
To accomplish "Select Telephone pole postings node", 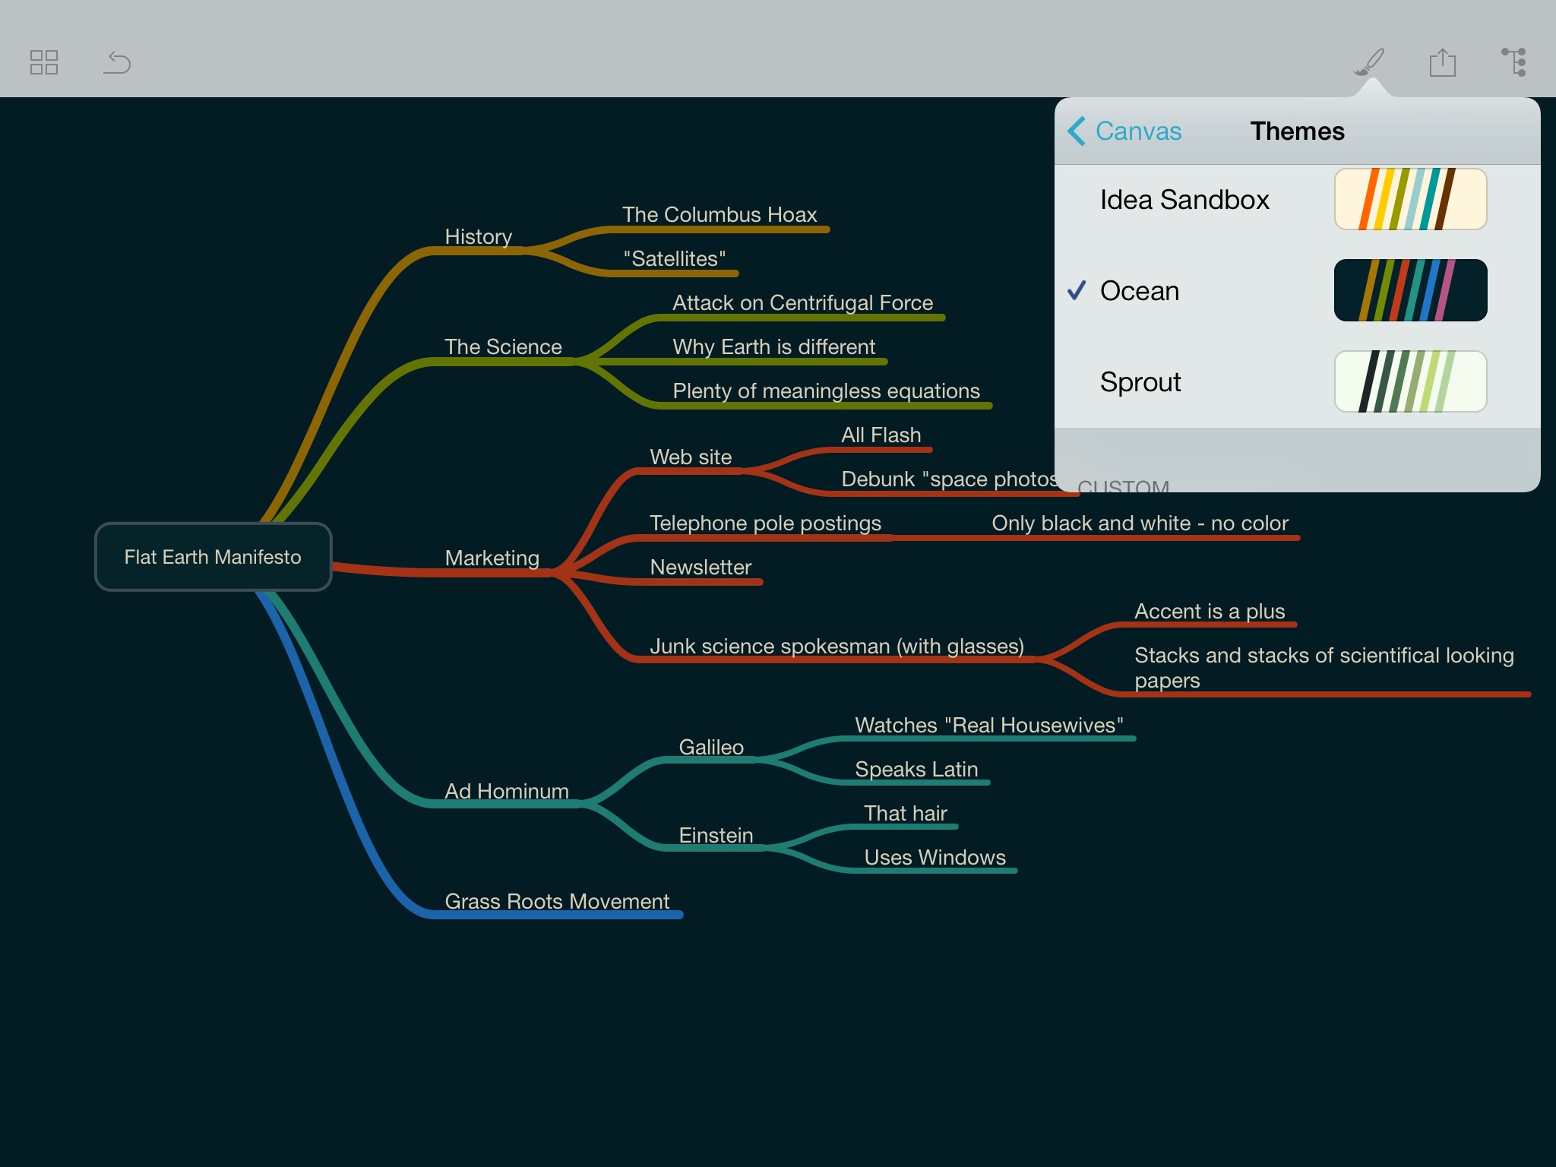I will coord(765,523).
